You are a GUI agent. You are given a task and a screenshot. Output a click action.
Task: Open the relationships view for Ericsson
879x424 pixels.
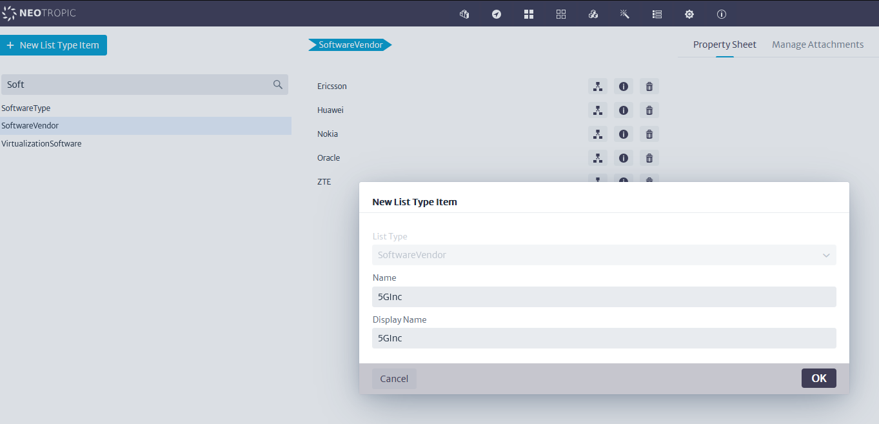597,86
